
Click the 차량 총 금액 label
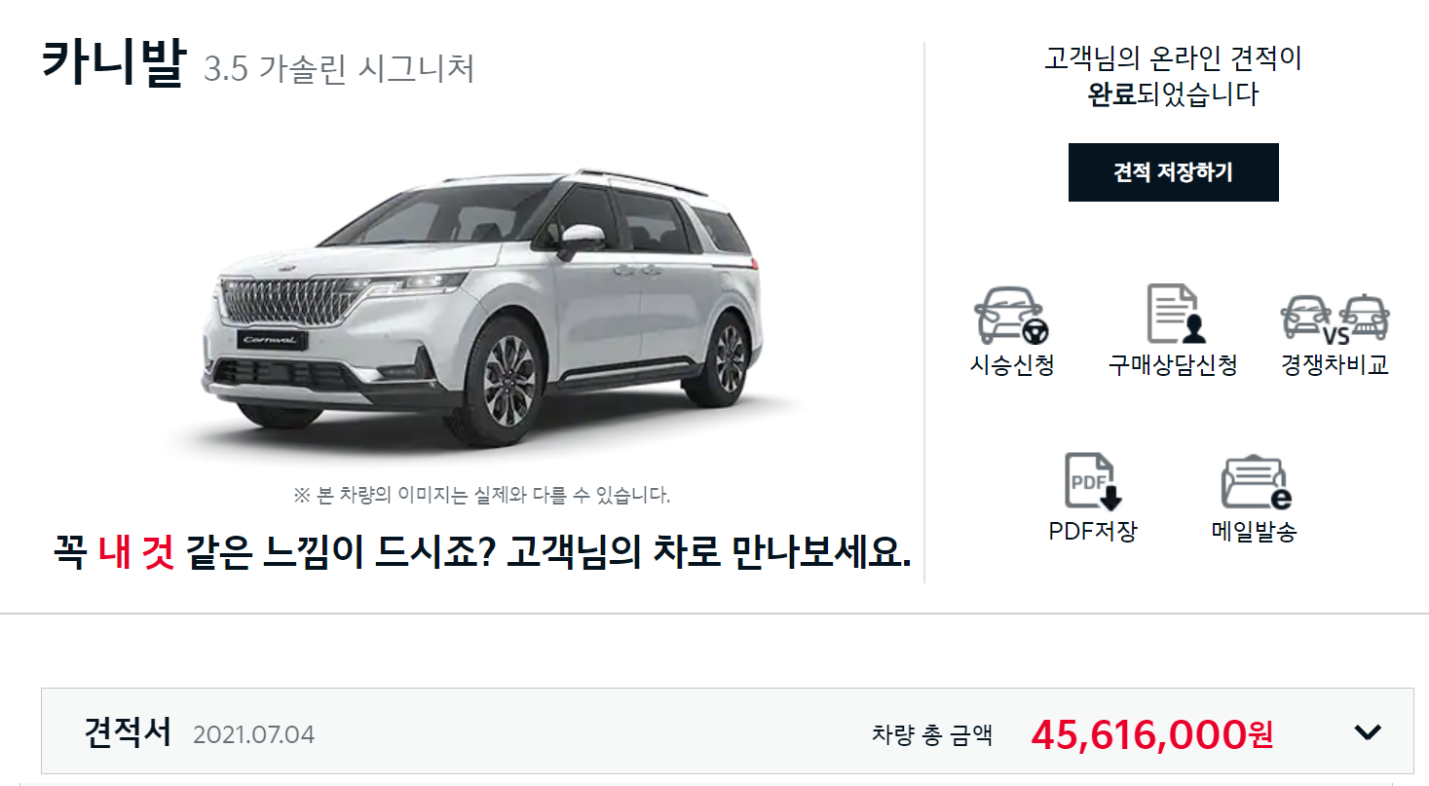click(932, 734)
